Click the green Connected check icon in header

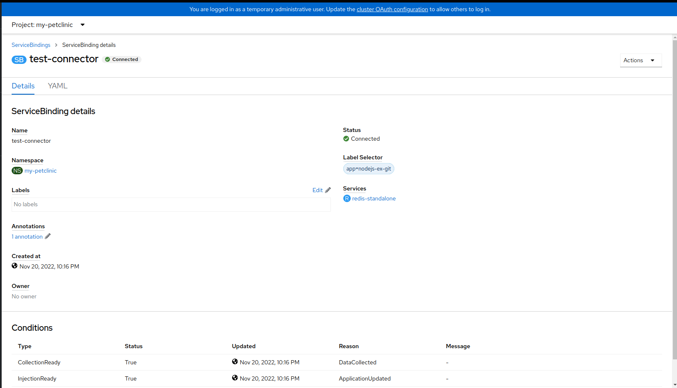(x=108, y=59)
